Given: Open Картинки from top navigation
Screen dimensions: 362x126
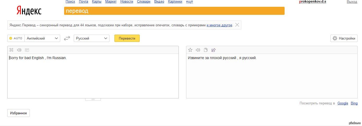Looking at the screenshot, I should tap(175, 2).
